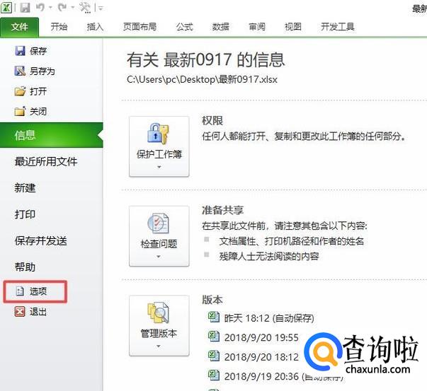Click the tools icon in quick access toolbar
The width and height of the screenshot is (427, 391).
[85, 7]
